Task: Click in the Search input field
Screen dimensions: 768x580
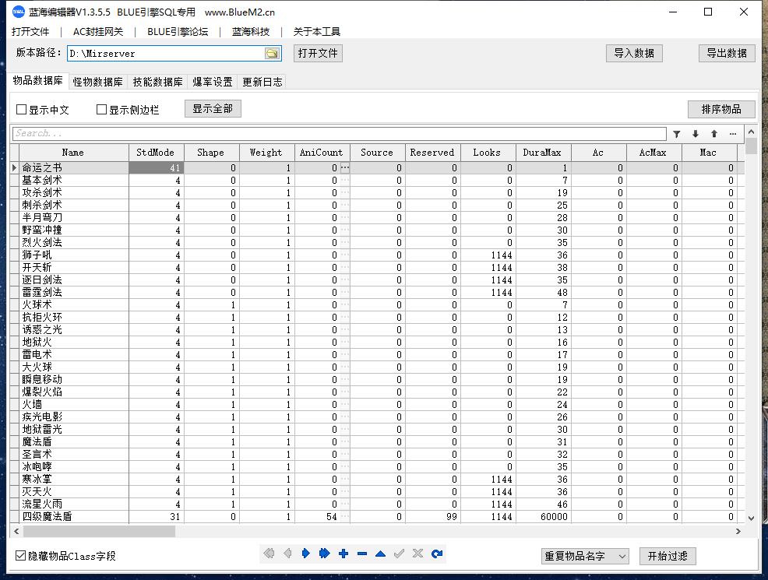Action: pos(340,134)
